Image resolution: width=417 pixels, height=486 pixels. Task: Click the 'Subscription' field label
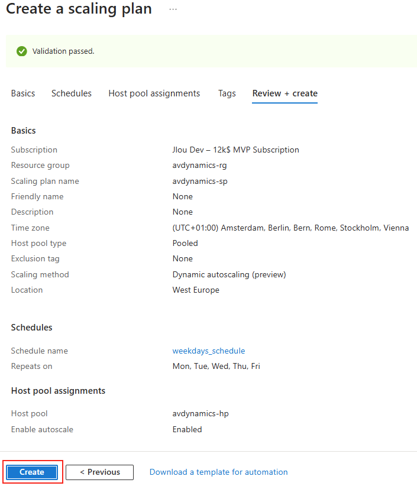(x=34, y=150)
